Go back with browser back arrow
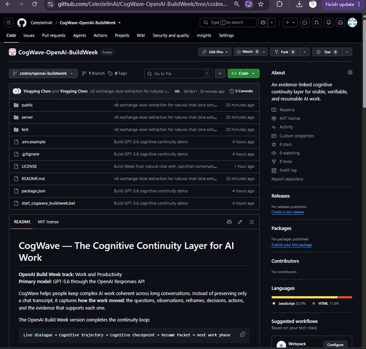The image size is (366, 349). coord(8,4)
